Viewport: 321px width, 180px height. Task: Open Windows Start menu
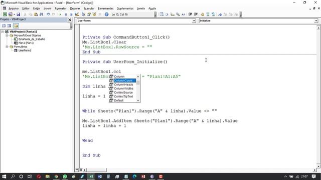point(4,176)
